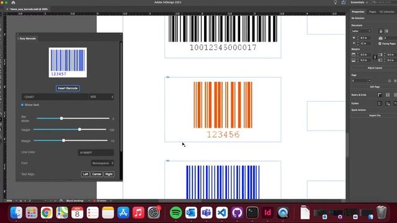
Task: Open the Monospace font dropdown
Action: pyautogui.click(x=102, y=164)
